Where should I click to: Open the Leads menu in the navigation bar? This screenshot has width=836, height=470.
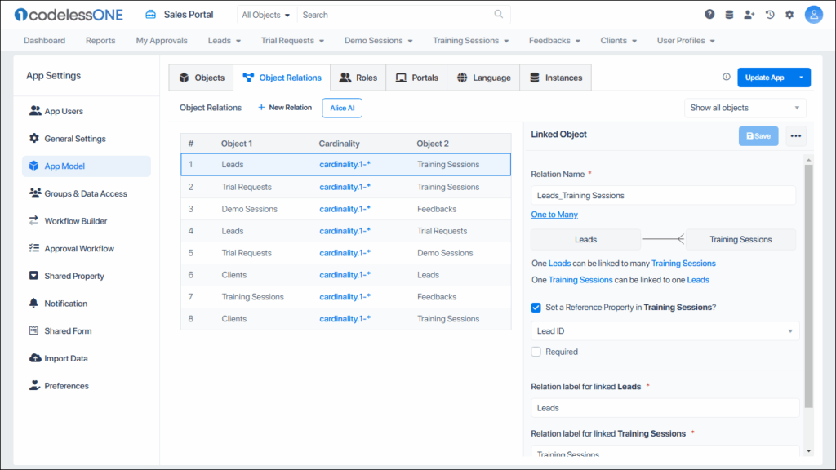coord(224,40)
